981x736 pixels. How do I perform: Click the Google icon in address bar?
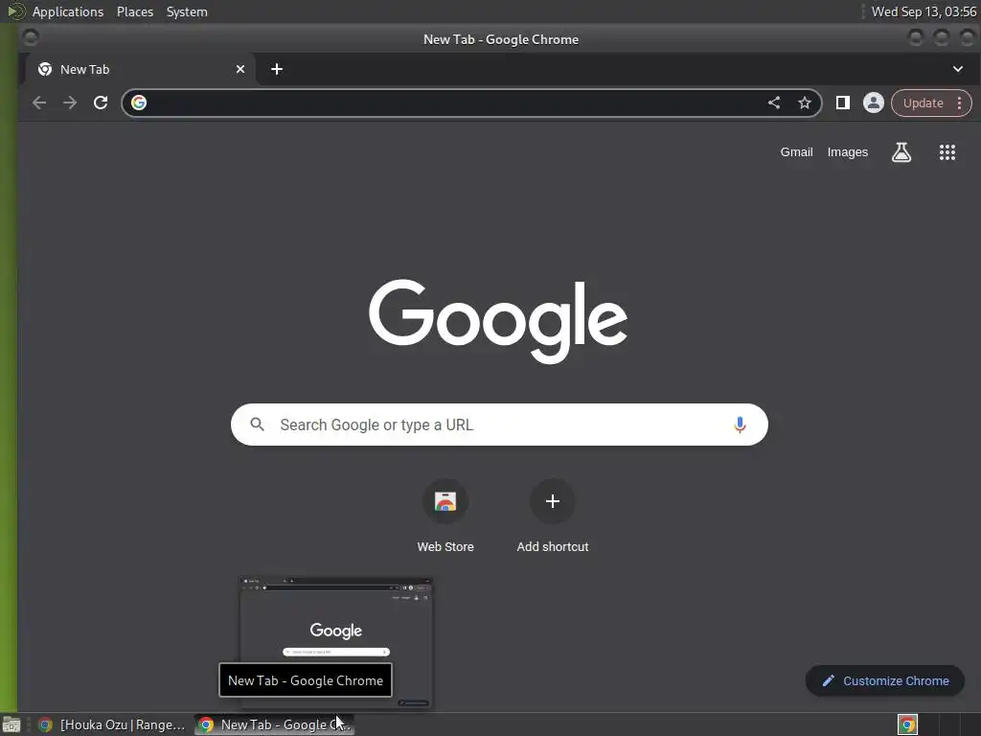pos(139,103)
